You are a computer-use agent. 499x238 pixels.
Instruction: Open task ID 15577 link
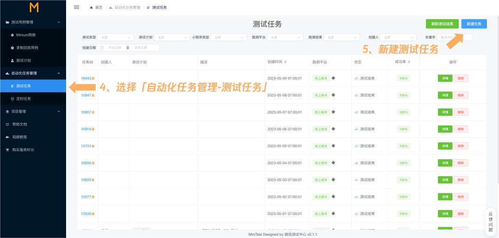tap(86, 196)
